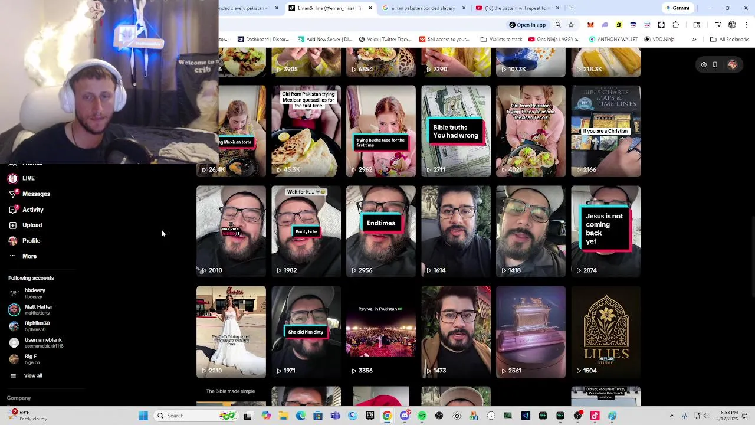Open the Mexican quesadillas video with 45.3K views
This screenshot has height=425, width=755.
(306, 131)
